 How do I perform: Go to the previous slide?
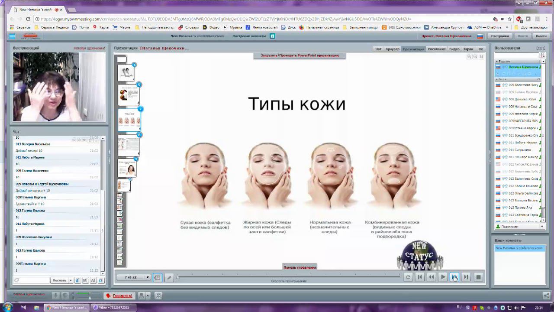point(431,277)
